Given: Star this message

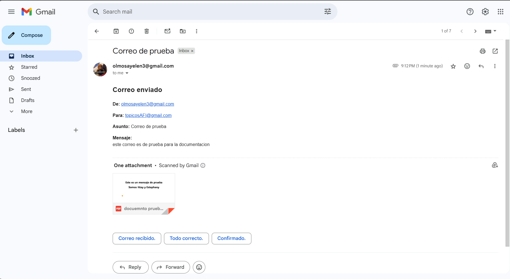Looking at the screenshot, I should coord(453,66).
